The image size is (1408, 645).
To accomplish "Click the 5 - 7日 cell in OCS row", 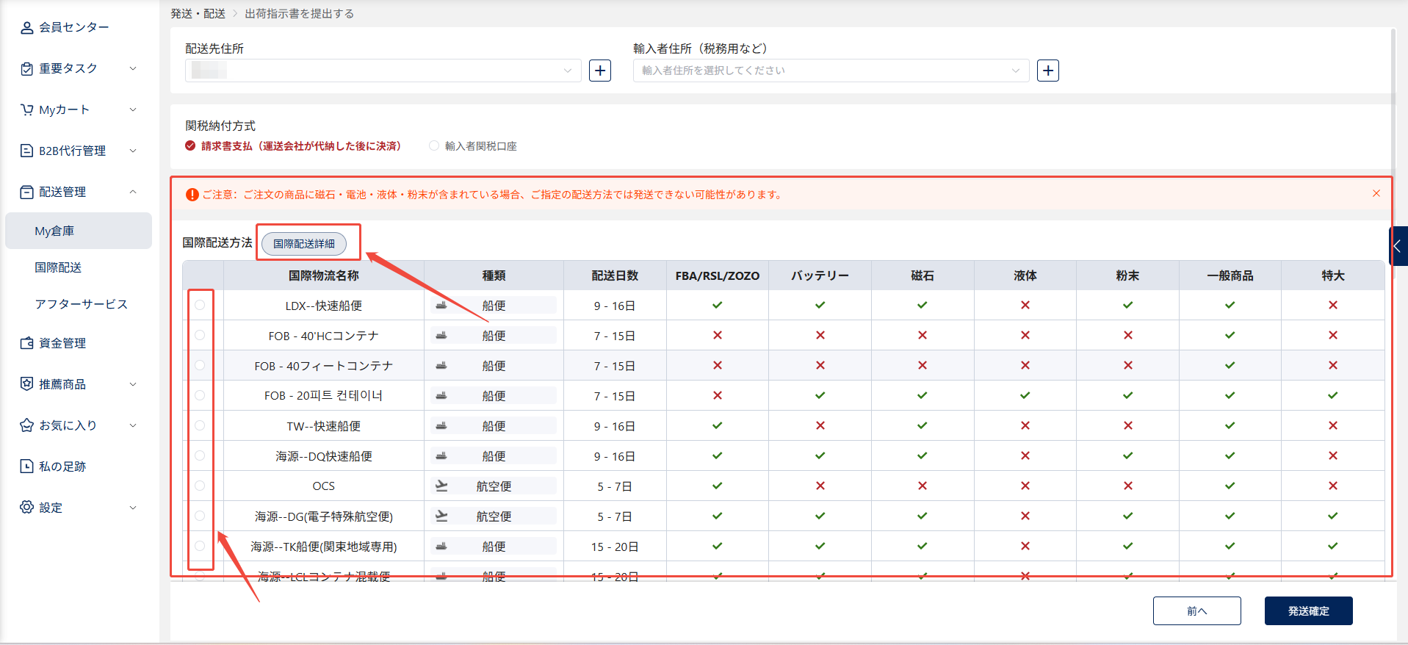I will 615,486.
